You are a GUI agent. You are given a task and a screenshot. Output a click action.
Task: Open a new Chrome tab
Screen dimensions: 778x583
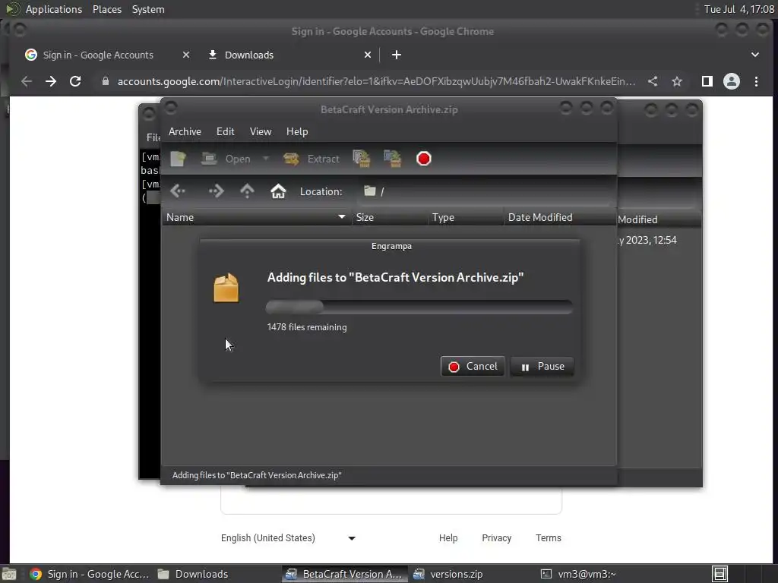coord(397,55)
